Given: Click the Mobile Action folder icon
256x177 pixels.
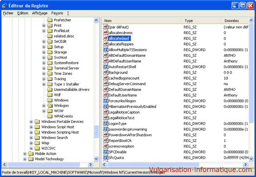Looking at the screenshot, I should point(31,153).
